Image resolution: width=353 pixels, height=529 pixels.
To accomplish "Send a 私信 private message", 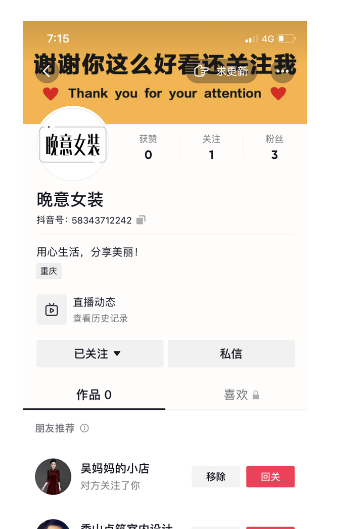I will 231,354.
